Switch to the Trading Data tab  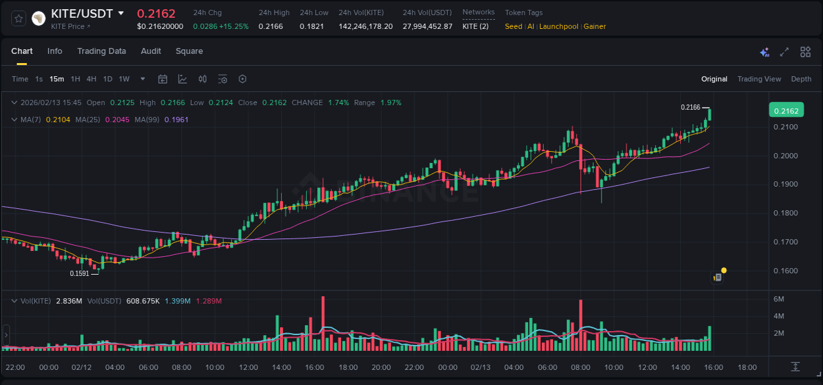coord(101,51)
